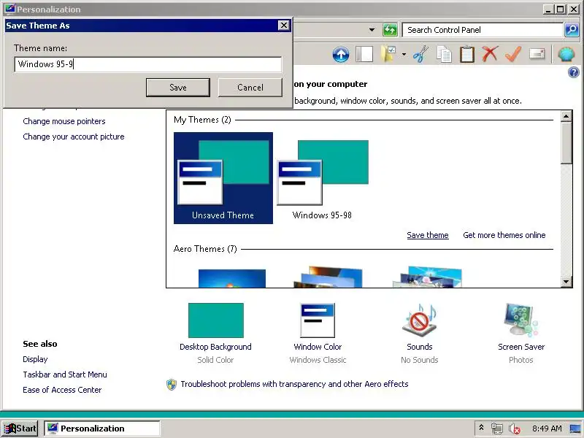Viewport: 584px width, 438px height.
Task: Select the Unsaved Theme thumbnail
Action: [223, 178]
